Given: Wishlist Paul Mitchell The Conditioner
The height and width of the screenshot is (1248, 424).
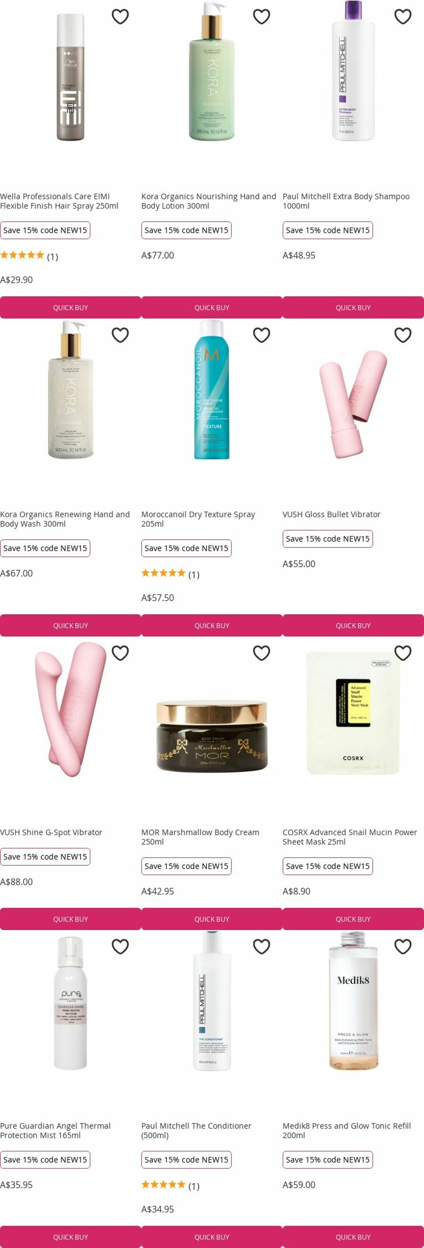Looking at the screenshot, I should [261, 946].
